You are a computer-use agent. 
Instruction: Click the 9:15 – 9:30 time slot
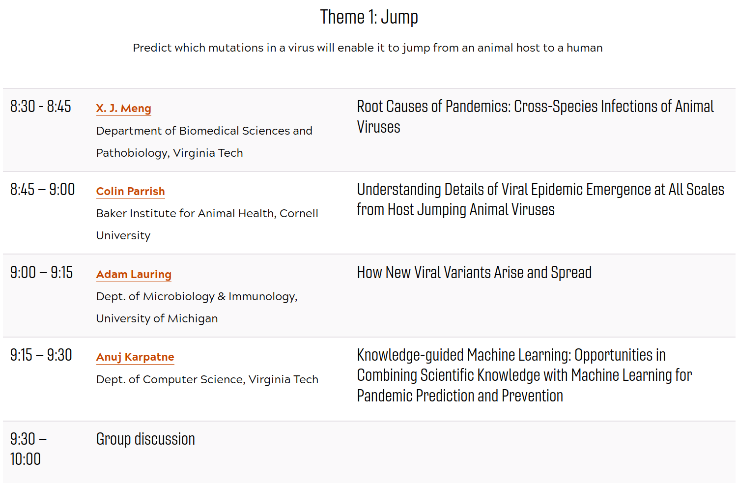point(41,355)
